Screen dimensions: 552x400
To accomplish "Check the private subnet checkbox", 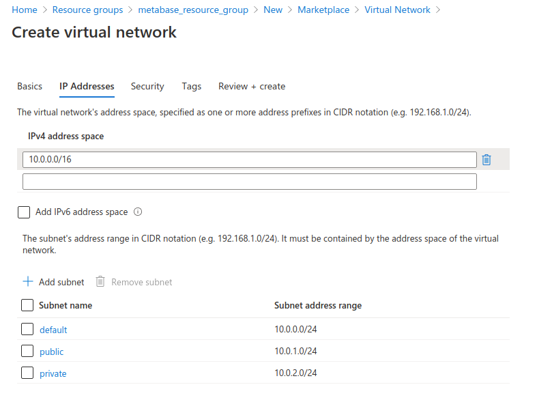I will [27, 373].
